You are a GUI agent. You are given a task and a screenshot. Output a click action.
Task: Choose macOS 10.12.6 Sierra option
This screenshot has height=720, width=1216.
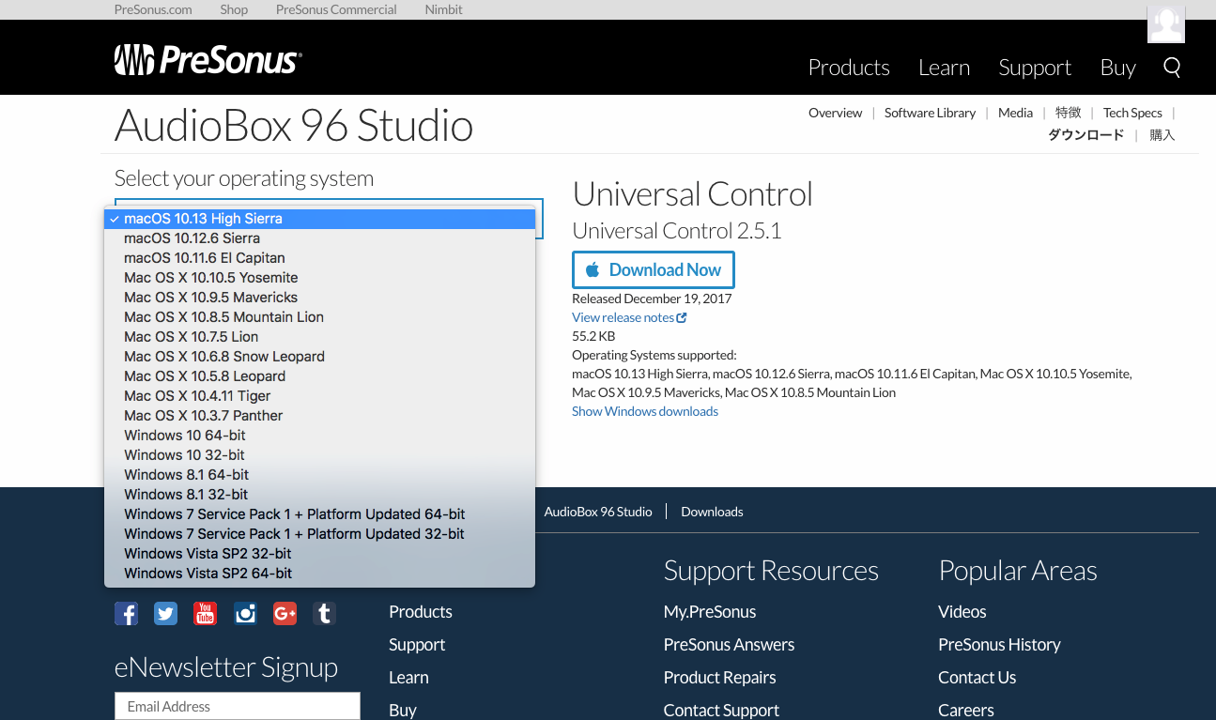(x=320, y=238)
